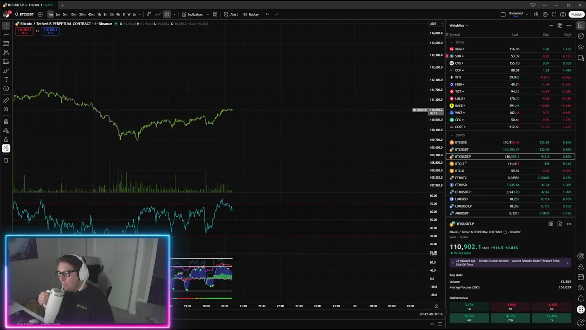
Task: Open the chart interval dropdown arrow
Action: [140, 14]
